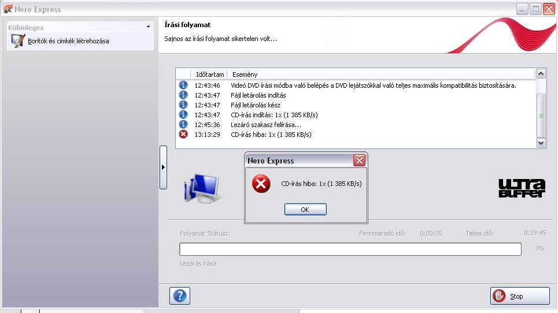Open Borítók és címkék létrehozása
The width and height of the screenshot is (558, 313).
tap(68, 41)
